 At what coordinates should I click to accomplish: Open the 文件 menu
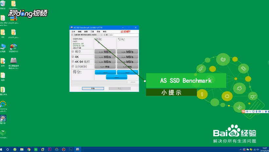(73, 32)
